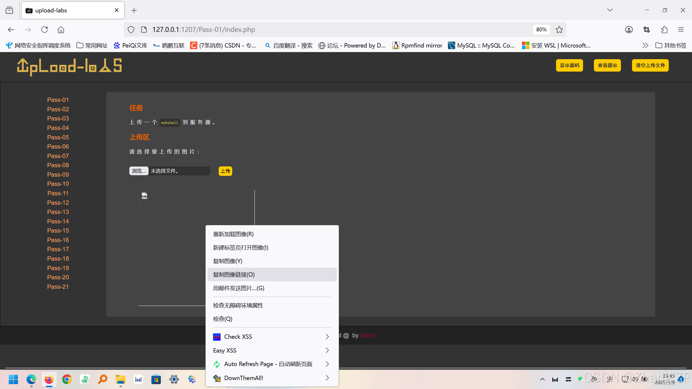Image resolution: width=692 pixels, height=389 pixels.
Task: Open the Firefox account icon
Action: click(x=629, y=30)
